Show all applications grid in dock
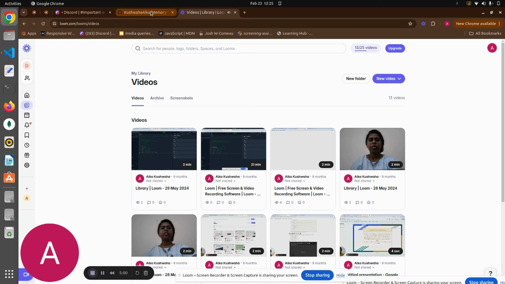This screenshot has width=505, height=284. click(x=9, y=274)
